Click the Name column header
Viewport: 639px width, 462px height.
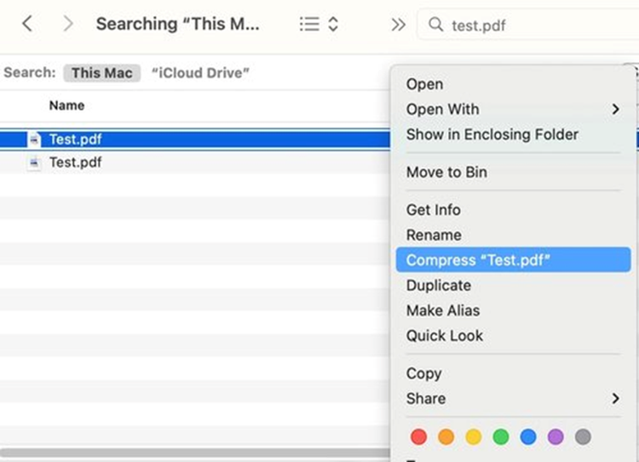(66, 106)
